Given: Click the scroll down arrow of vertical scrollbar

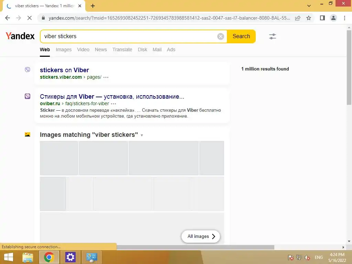Looking at the screenshot, I should [349, 241].
